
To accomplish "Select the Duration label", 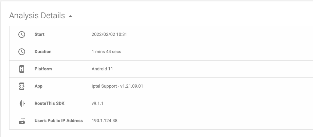I will [43, 52].
